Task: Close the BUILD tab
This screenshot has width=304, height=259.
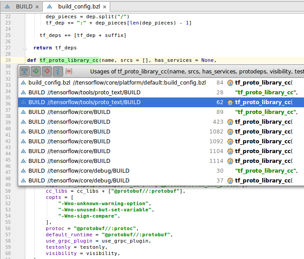Action: point(37,7)
